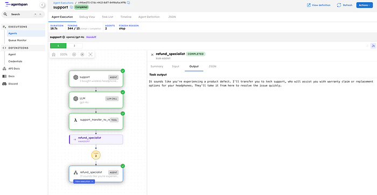Click the lambda icon on tool node
The height and width of the screenshot is (195, 377).
[x=75, y=120]
